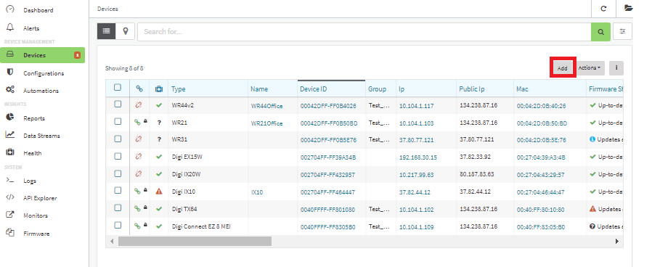652x267 pixels.
Task: Click the open folder icon at top right
Action: pos(628,8)
